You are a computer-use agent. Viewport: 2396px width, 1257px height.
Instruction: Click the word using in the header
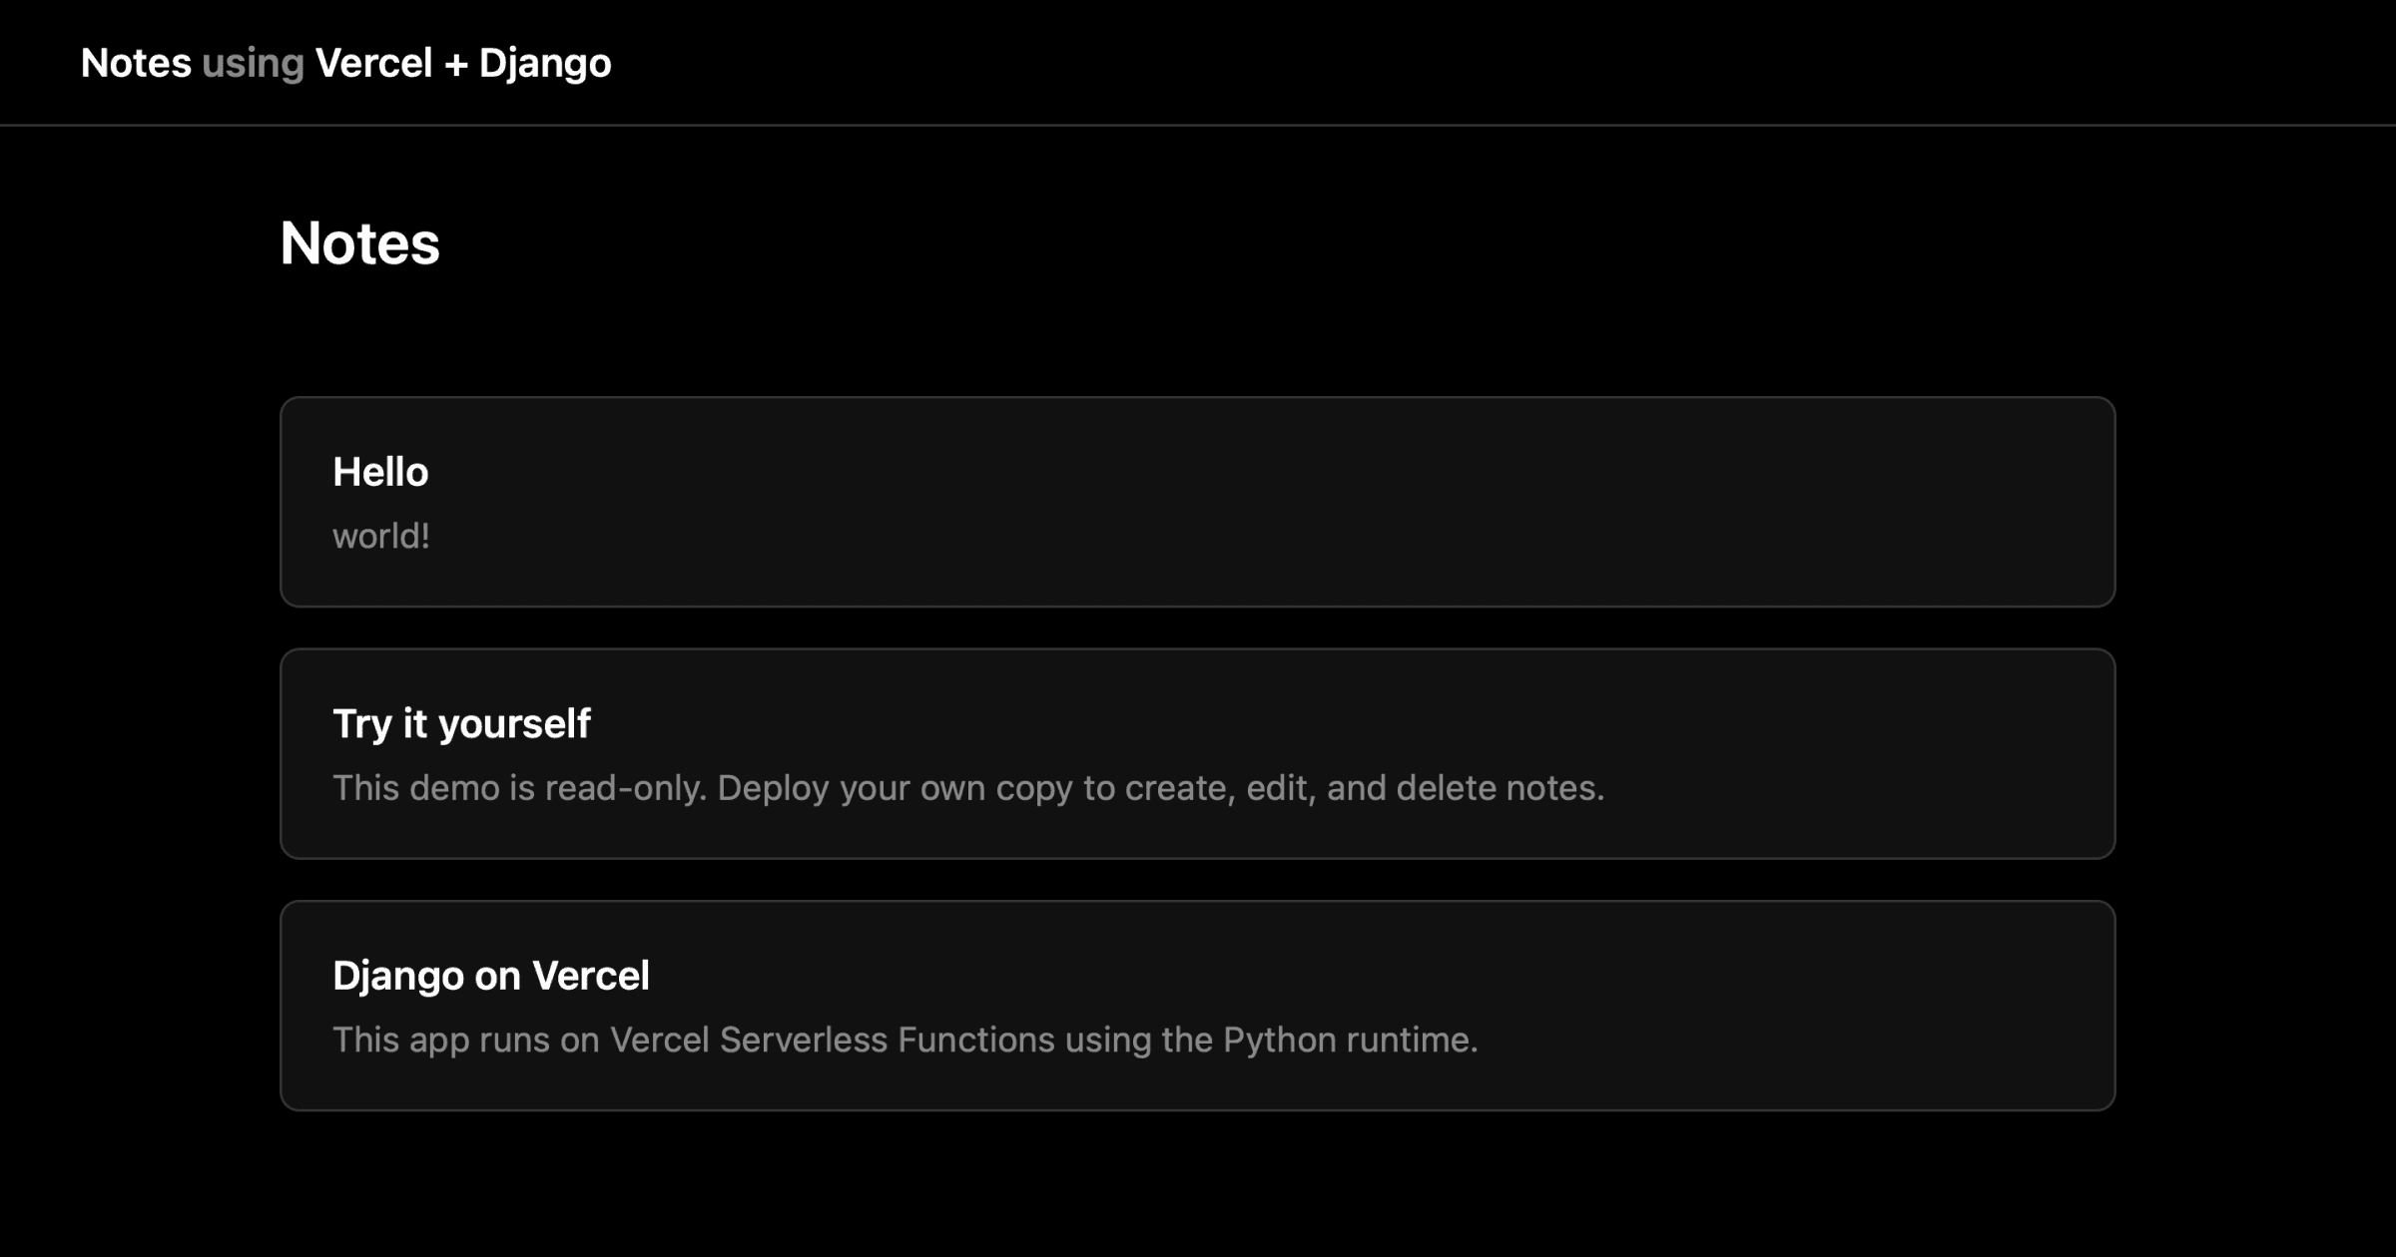pyautogui.click(x=254, y=62)
